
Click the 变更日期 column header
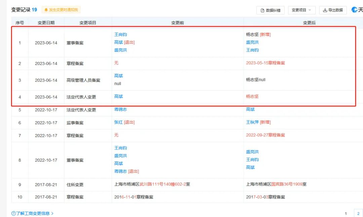[46, 23]
